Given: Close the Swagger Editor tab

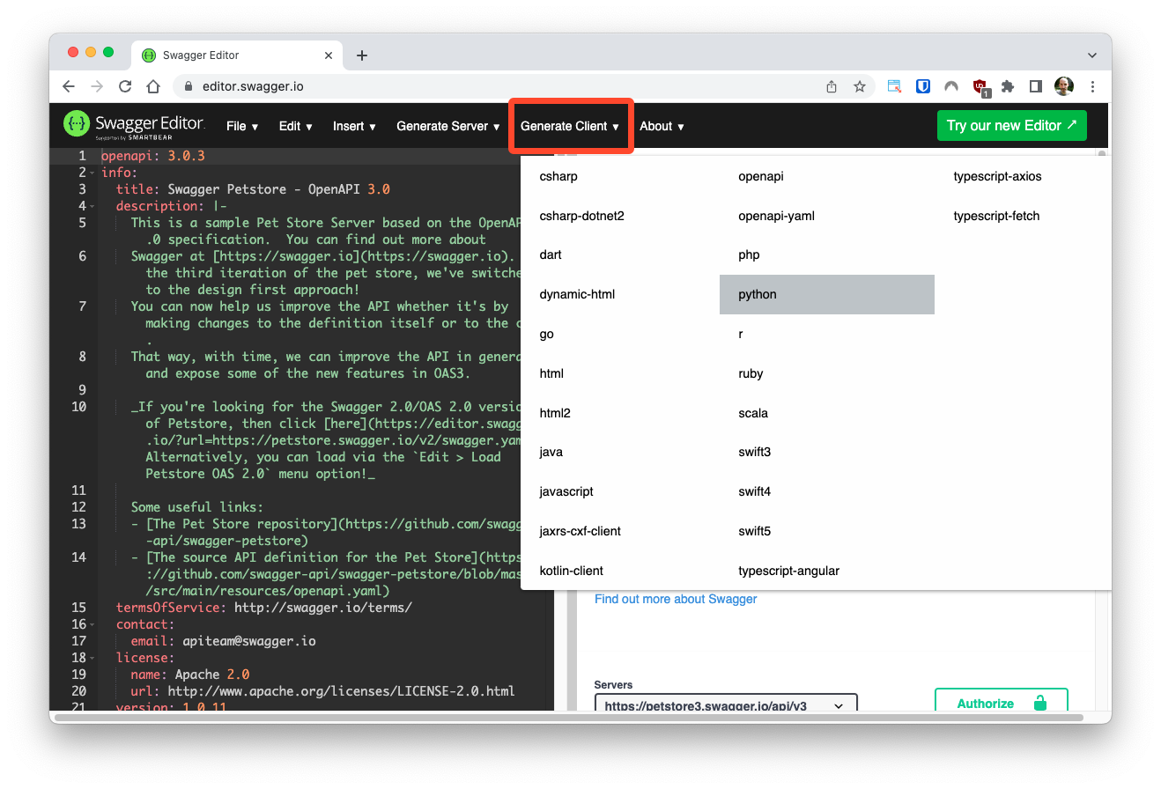Looking at the screenshot, I should tap(329, 55).
